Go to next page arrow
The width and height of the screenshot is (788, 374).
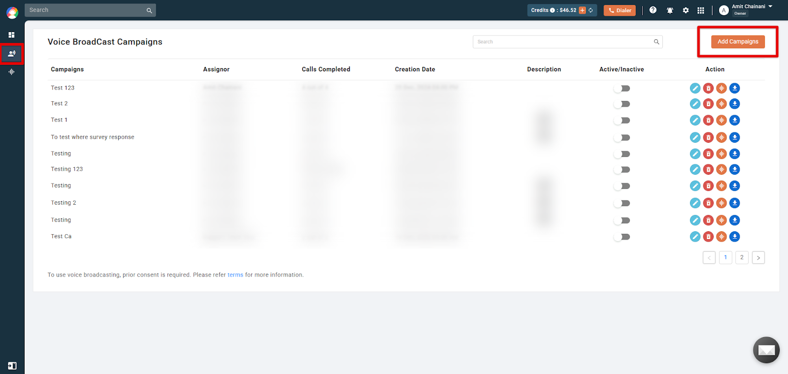tap(758, 257)
